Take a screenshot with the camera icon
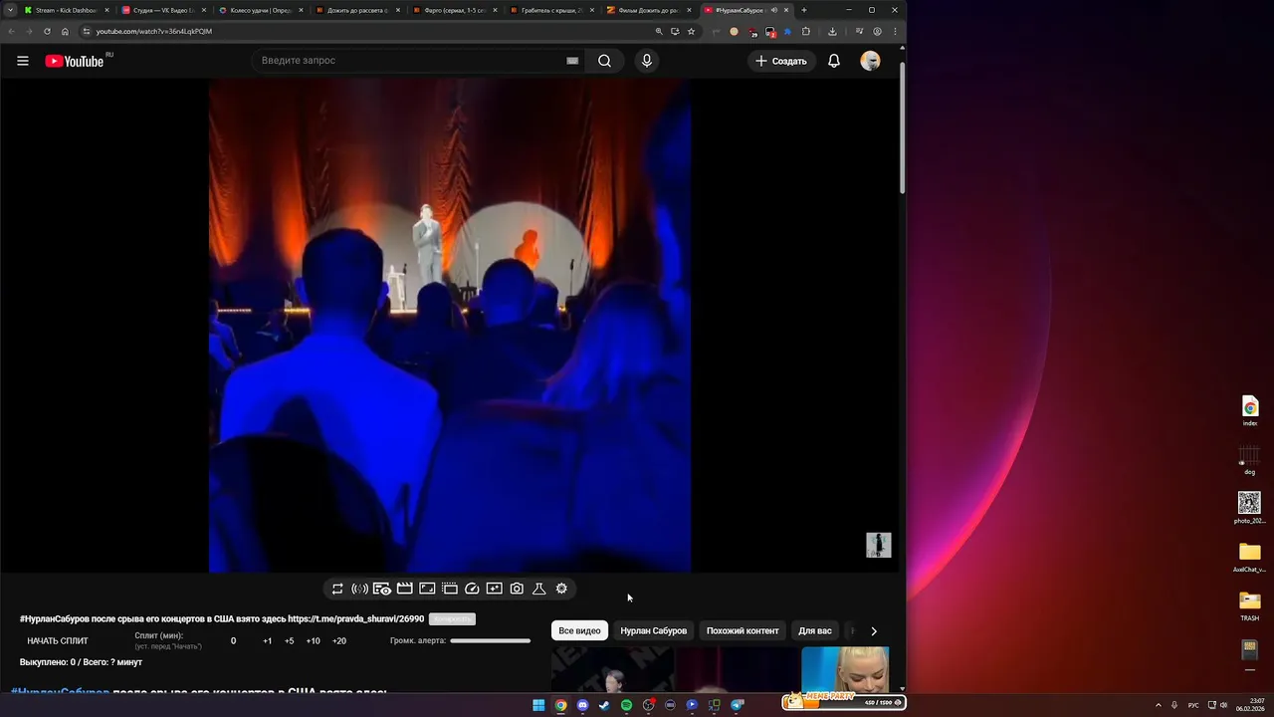1274x717 pixels. (x=517, y=589)
